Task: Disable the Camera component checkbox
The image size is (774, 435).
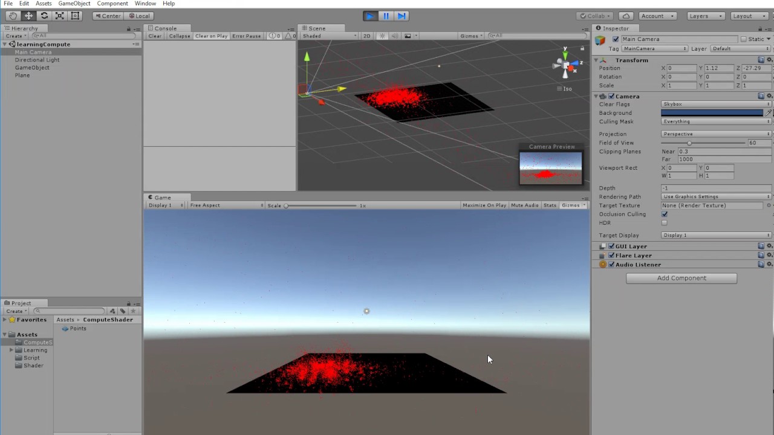Action: click(x=611, y=96)
